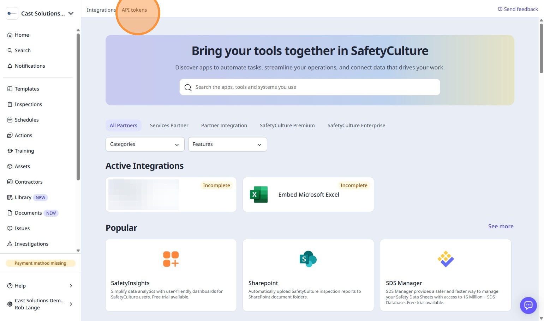544x321 pixels.
Task: Select the Microsoft Excel logo icon
Action: [x=259, y=195]
